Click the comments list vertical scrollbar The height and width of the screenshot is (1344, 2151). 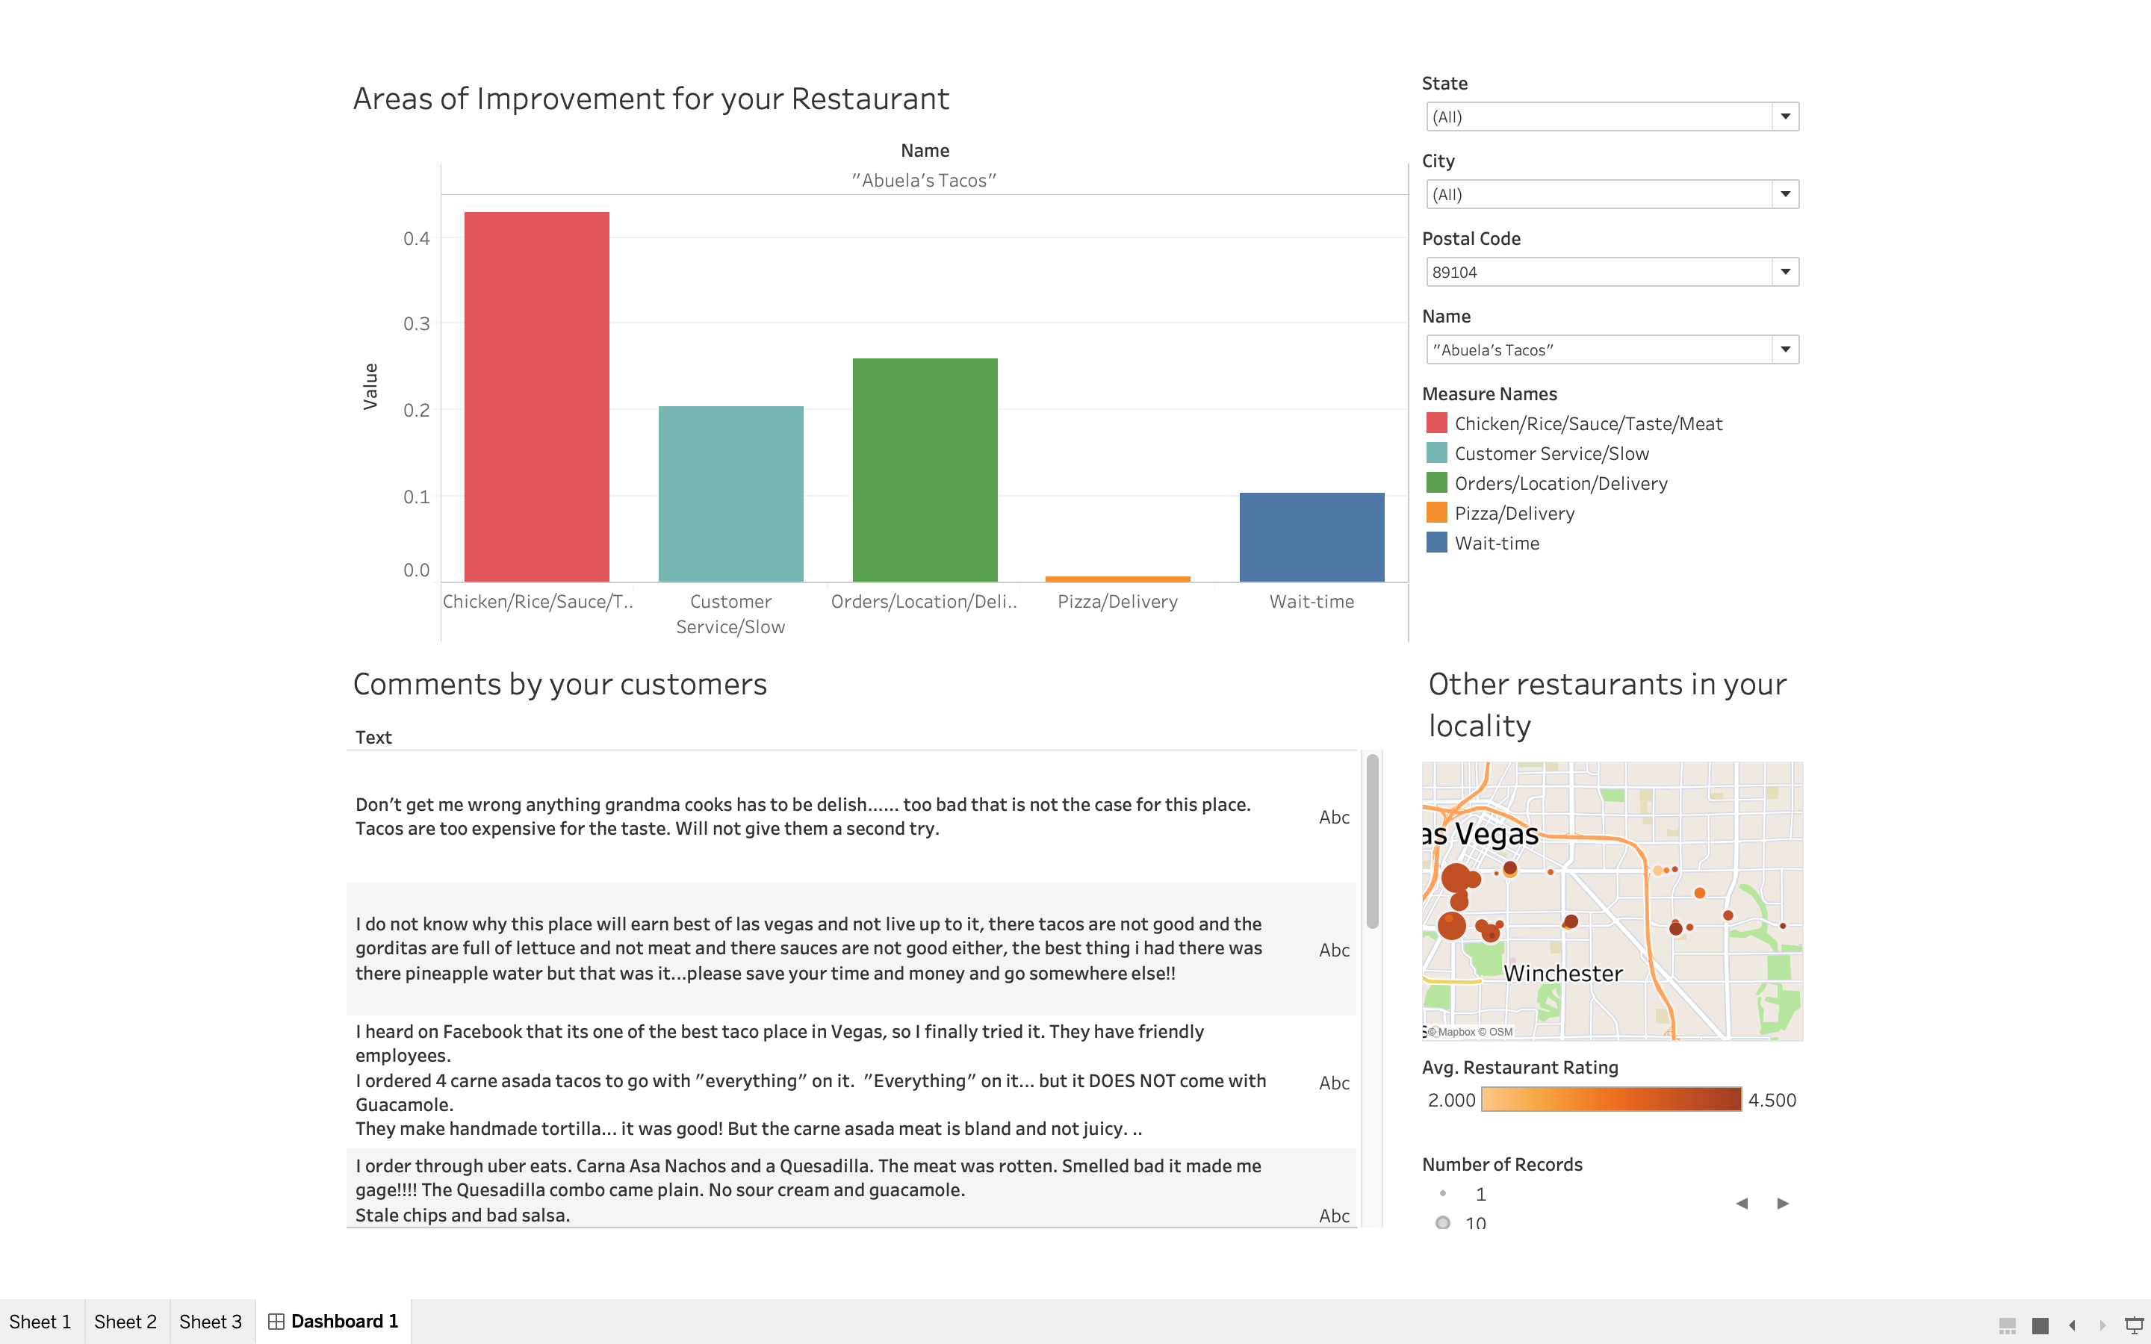pos(1372,840)
